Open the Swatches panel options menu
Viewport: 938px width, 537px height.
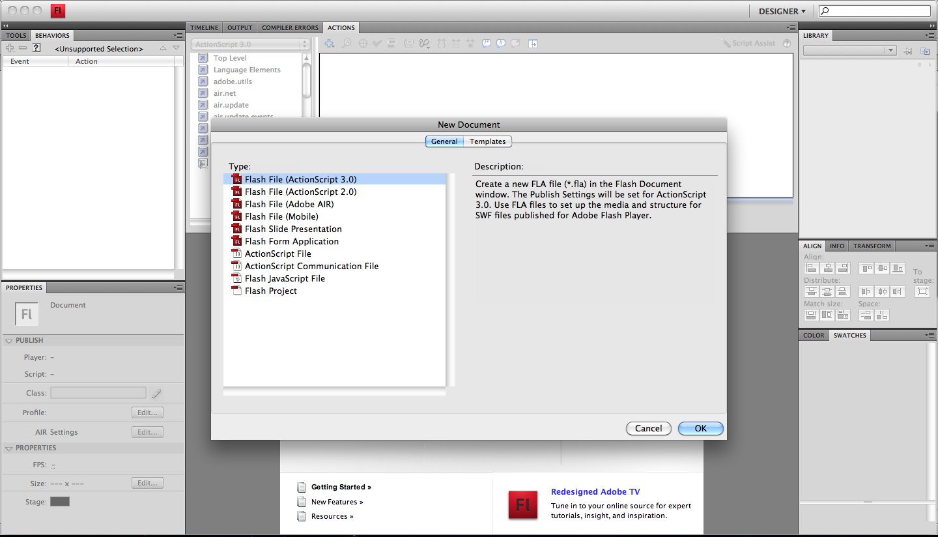[x=930, y=335]
